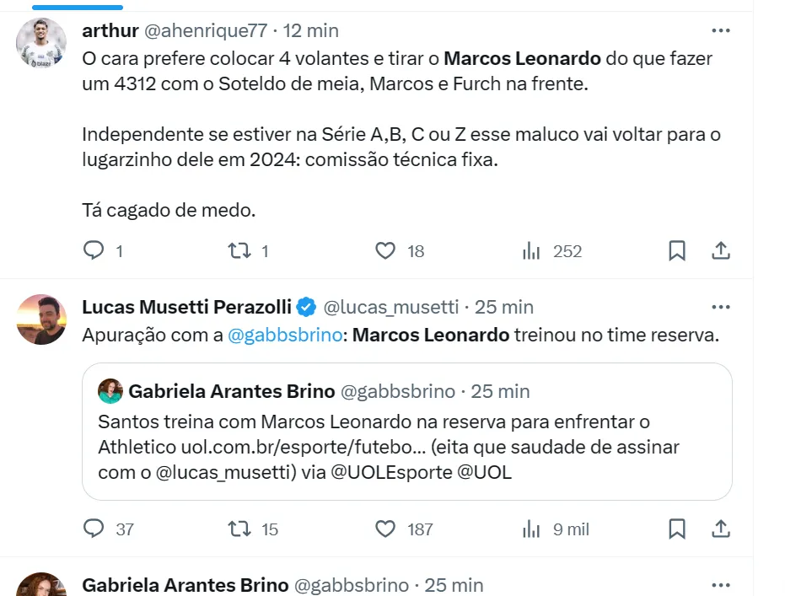Open more options on Gabriela's bottom tweet
This screenshot has width=785, height=596.
point(721,584)
